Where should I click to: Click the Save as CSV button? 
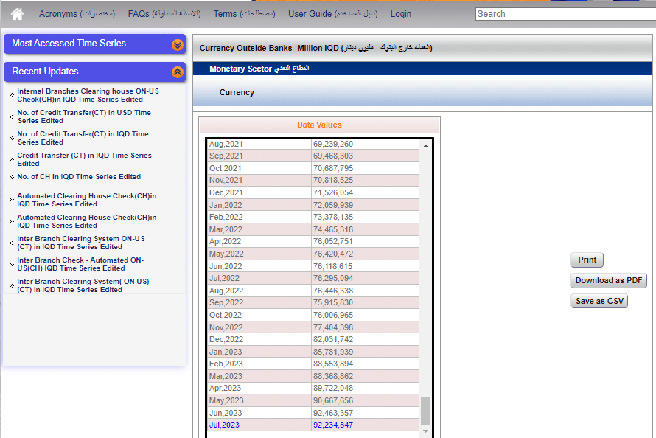[599, 301]
